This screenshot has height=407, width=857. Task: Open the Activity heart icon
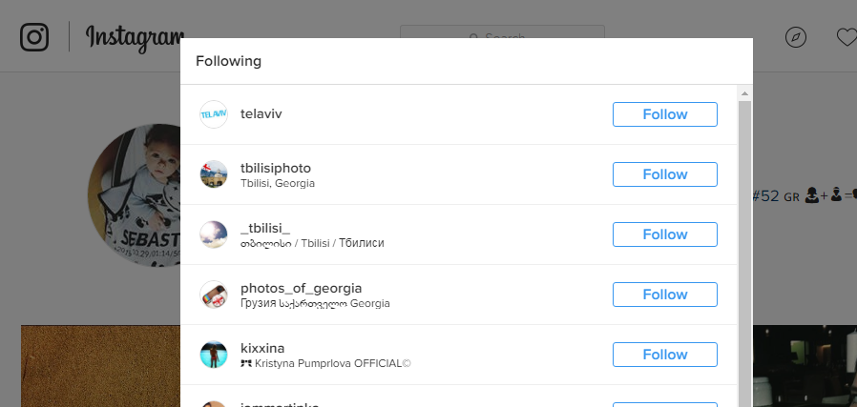pos(847,37)
